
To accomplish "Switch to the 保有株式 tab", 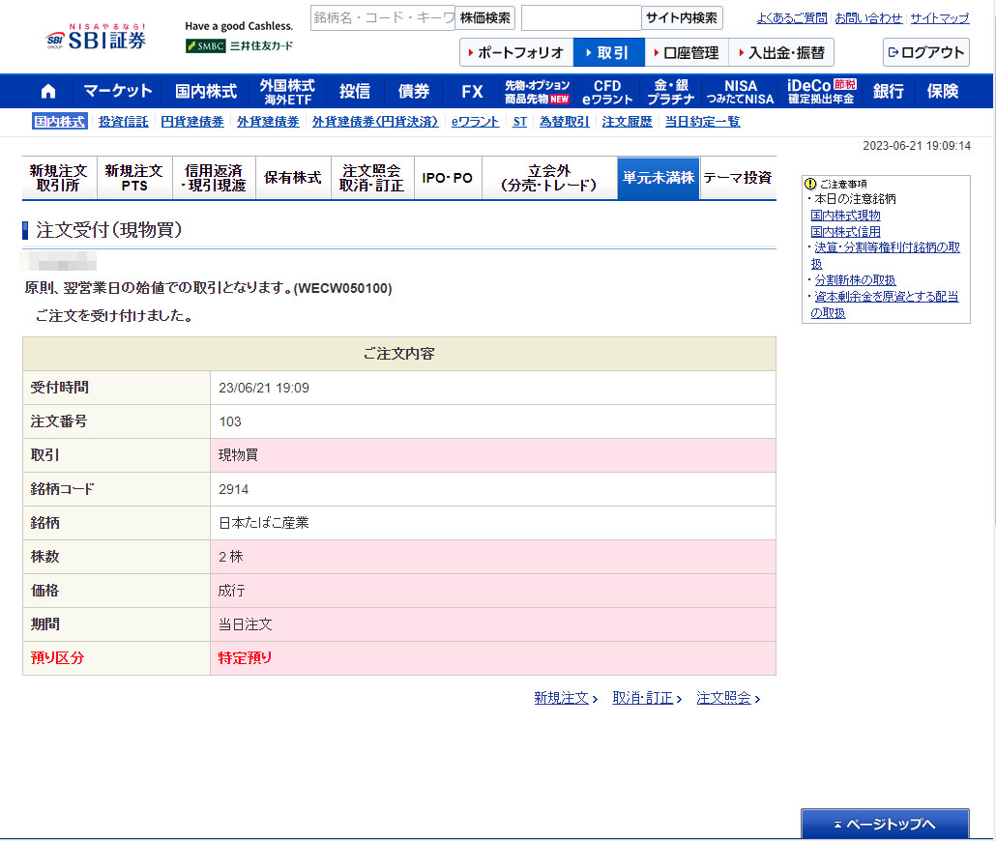I will 293,178.
